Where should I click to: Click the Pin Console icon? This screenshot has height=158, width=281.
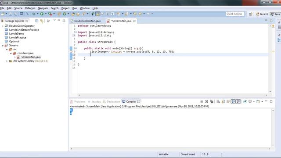click(245, 101)
